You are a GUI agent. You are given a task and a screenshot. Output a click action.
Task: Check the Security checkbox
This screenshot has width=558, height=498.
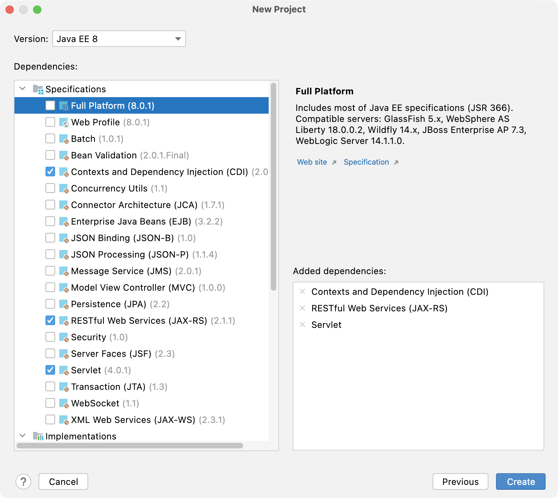(50, 337)
